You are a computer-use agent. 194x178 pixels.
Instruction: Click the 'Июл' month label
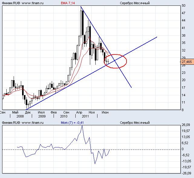(x=41, y=112)
